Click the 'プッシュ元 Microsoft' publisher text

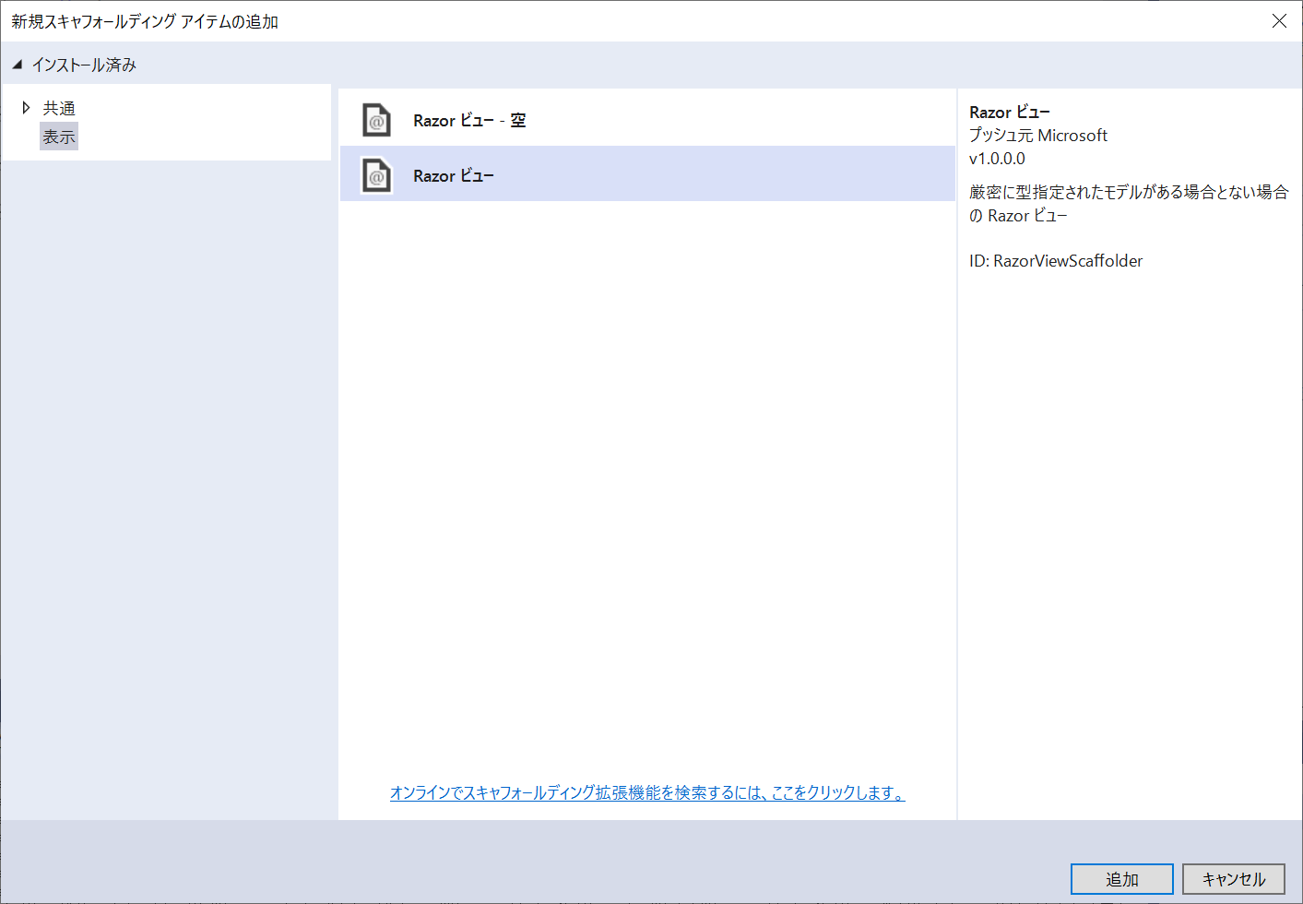click(1038, 136)
